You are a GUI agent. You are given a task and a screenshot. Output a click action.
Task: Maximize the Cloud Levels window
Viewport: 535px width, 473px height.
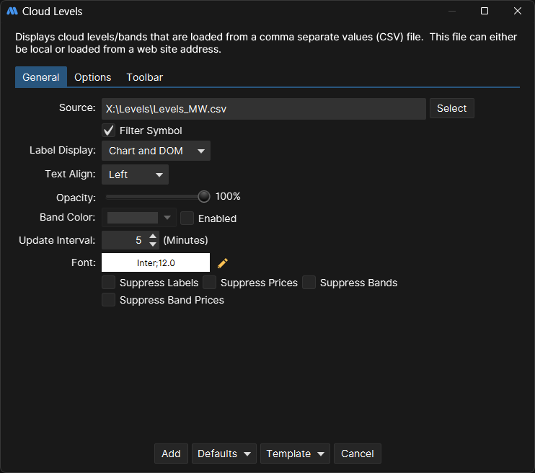485,12
